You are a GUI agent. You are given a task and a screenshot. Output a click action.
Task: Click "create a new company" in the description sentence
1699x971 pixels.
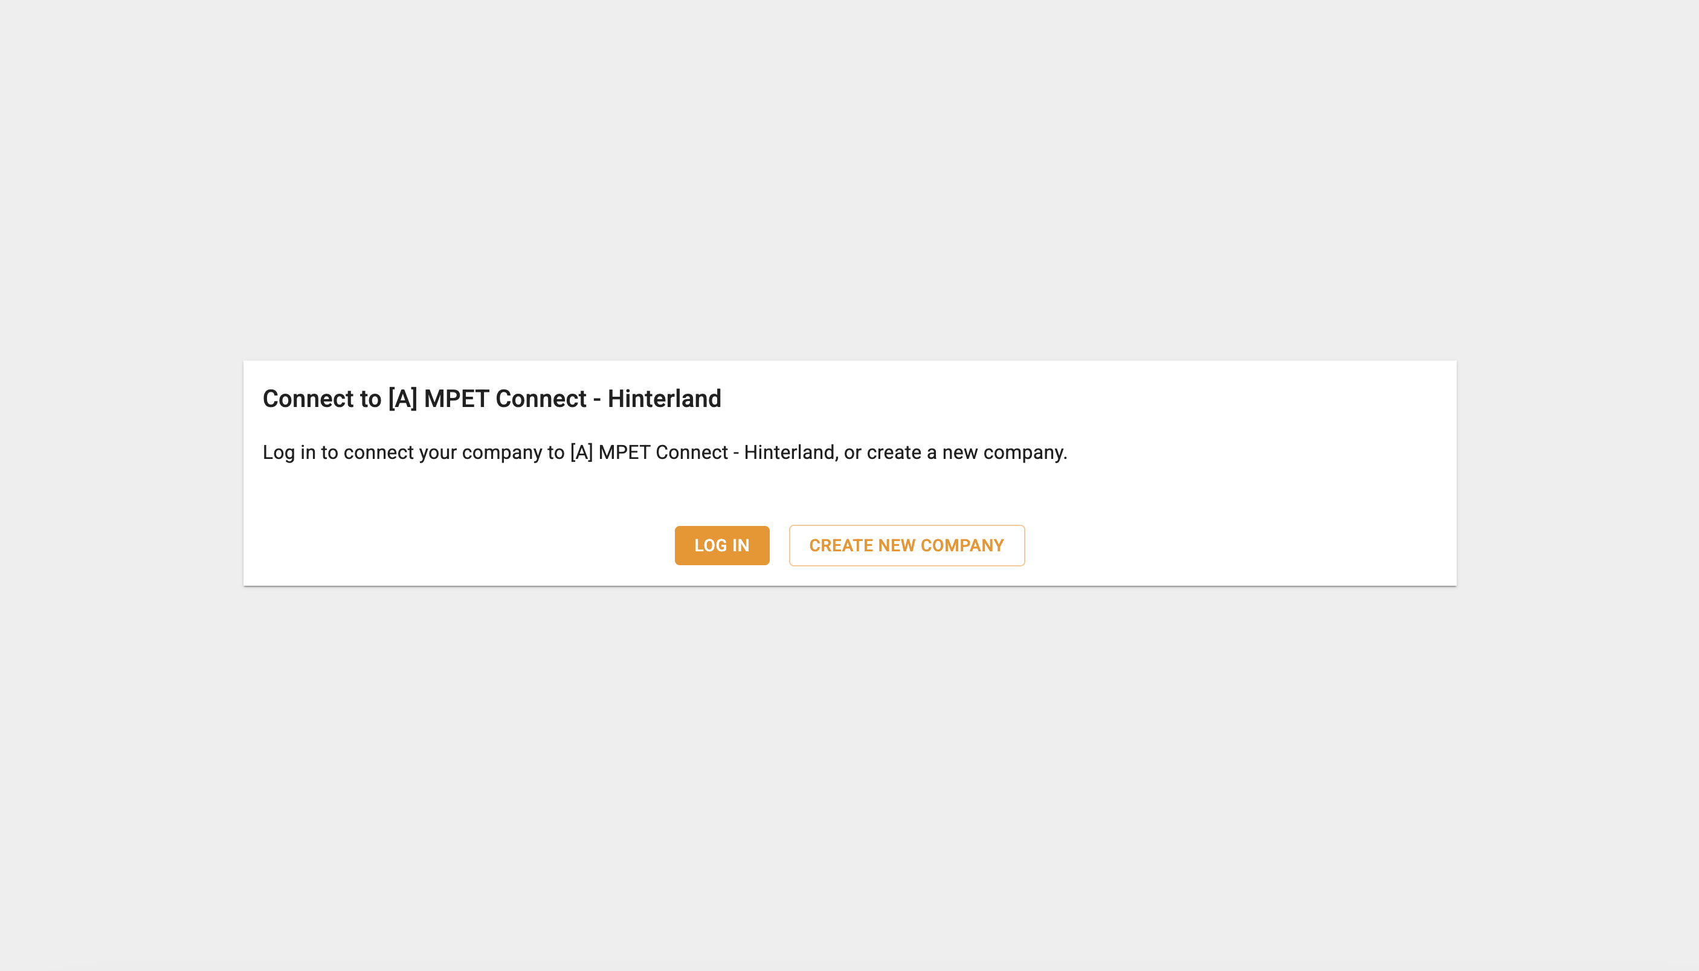click(x=967, y=452)
